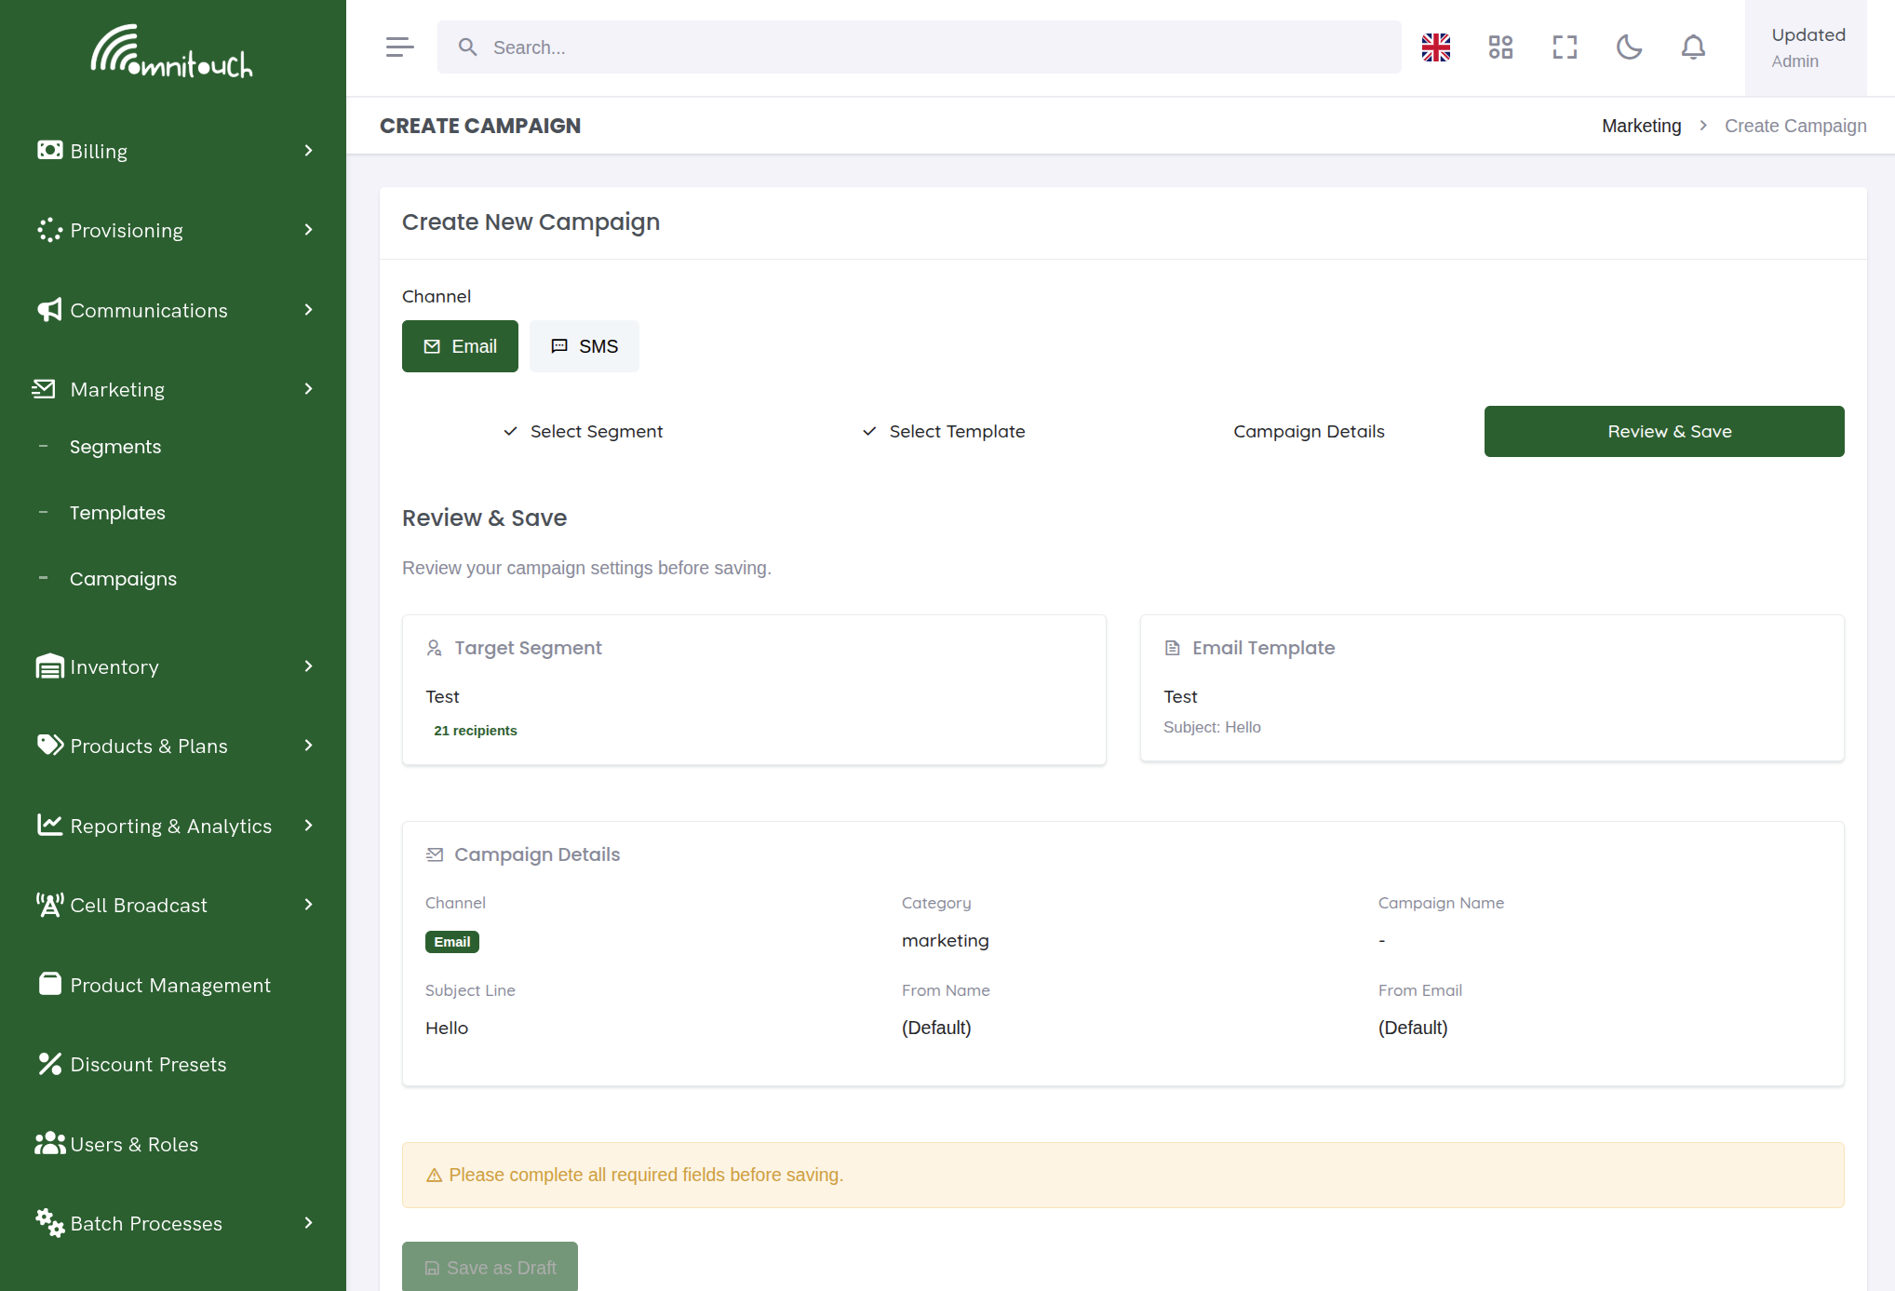Click the Omnitouch logo

172,51
